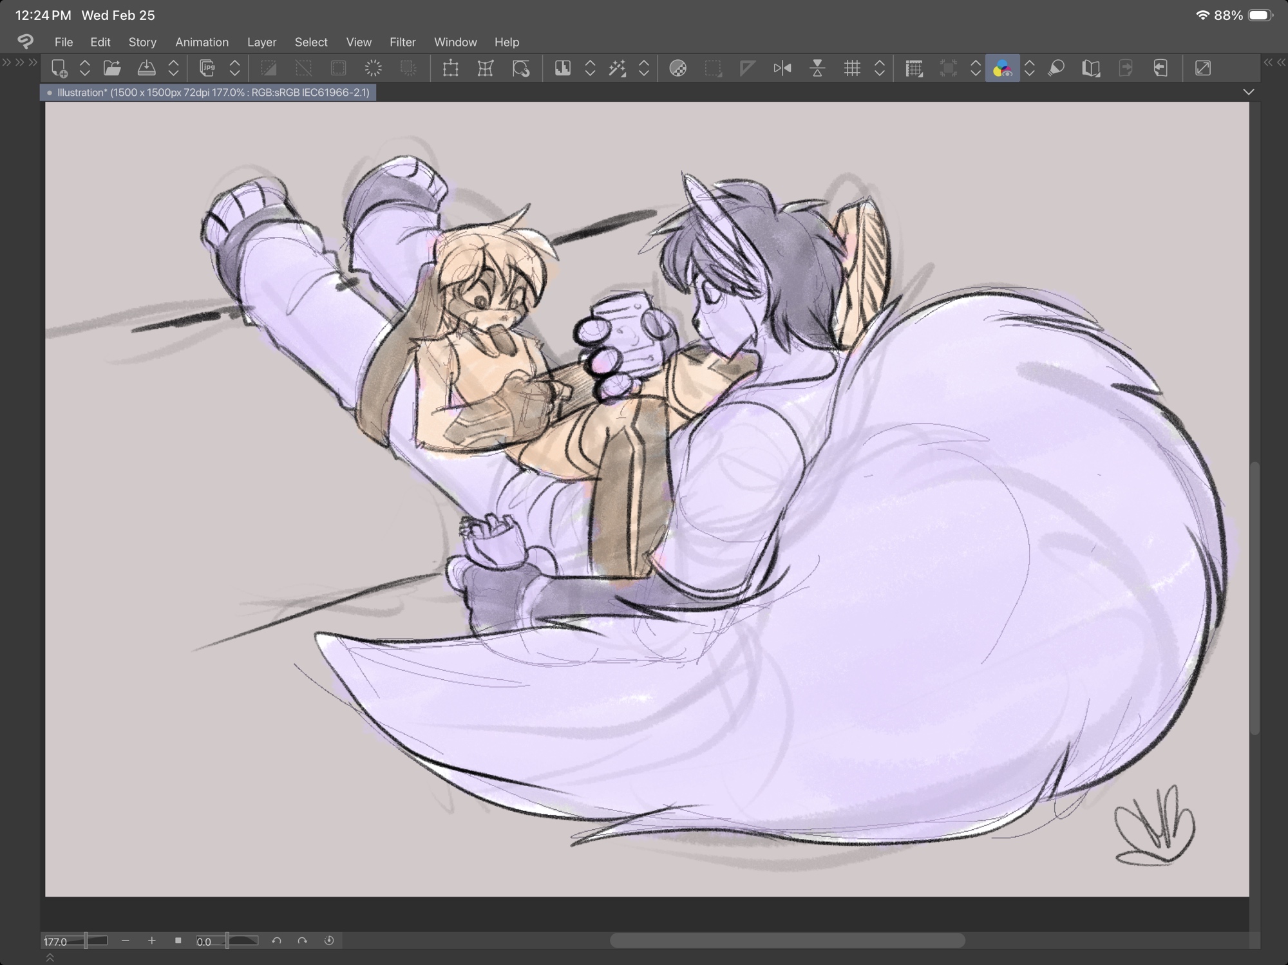The width and height of the screenshot is (1288, 965).
Task: Click the horizontal canvas scrollbar
Action: click(787, 941)
